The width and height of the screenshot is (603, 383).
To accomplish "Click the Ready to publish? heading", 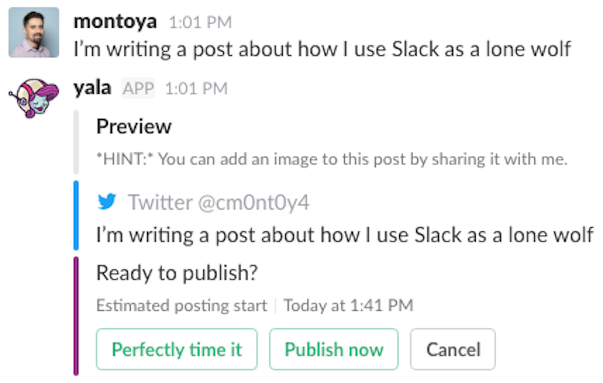I will (x=177, y=273).
